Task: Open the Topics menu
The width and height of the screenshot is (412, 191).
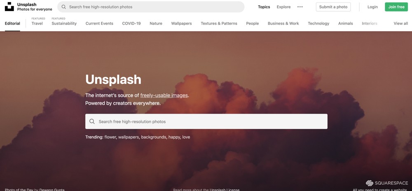Action: (264, 7)
